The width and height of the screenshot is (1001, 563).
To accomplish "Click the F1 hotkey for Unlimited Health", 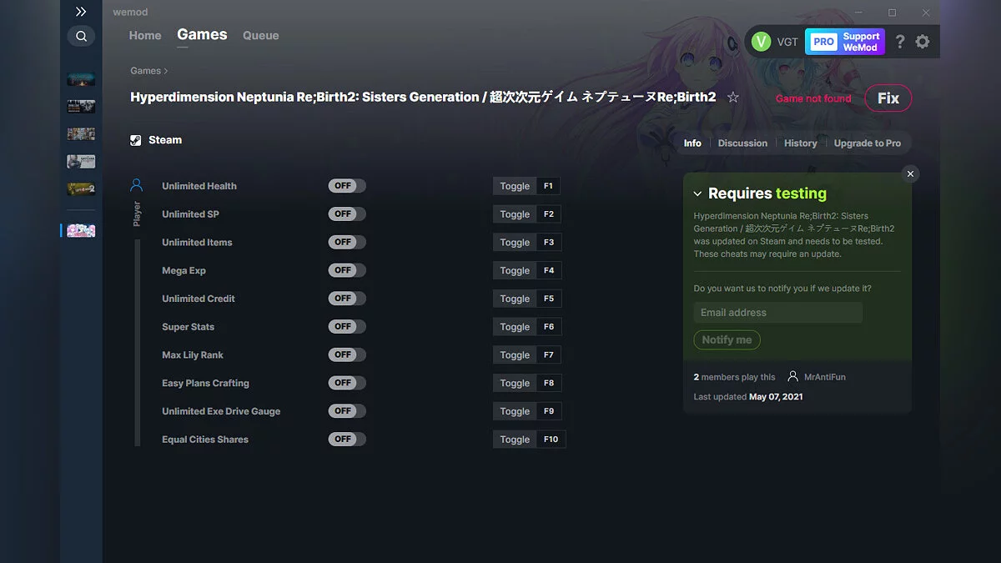I will pyautogui.click(x=548, y=186).
